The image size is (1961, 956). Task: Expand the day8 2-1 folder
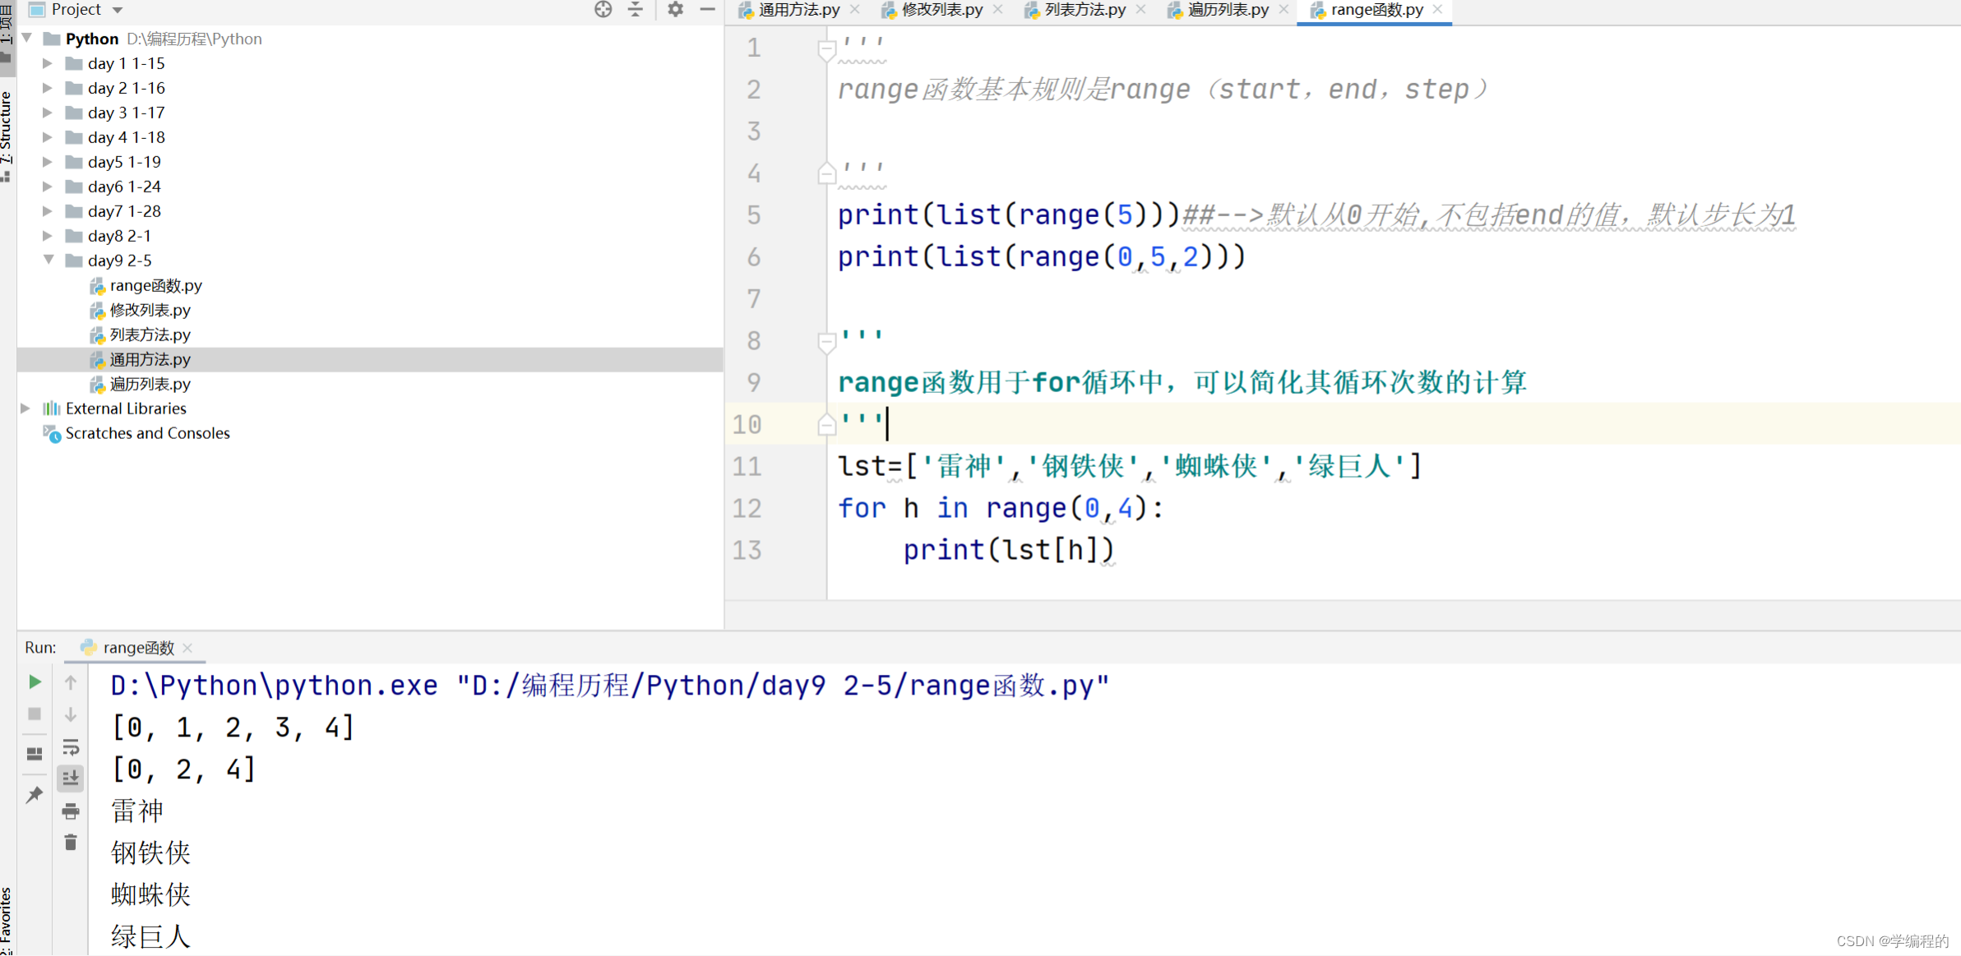[48, 236]
